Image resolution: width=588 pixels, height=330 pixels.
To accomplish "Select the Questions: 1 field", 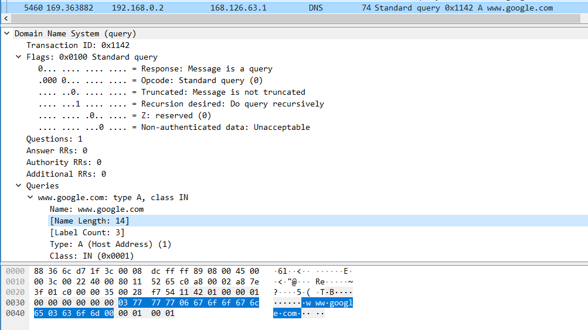I will pos(54,139).
